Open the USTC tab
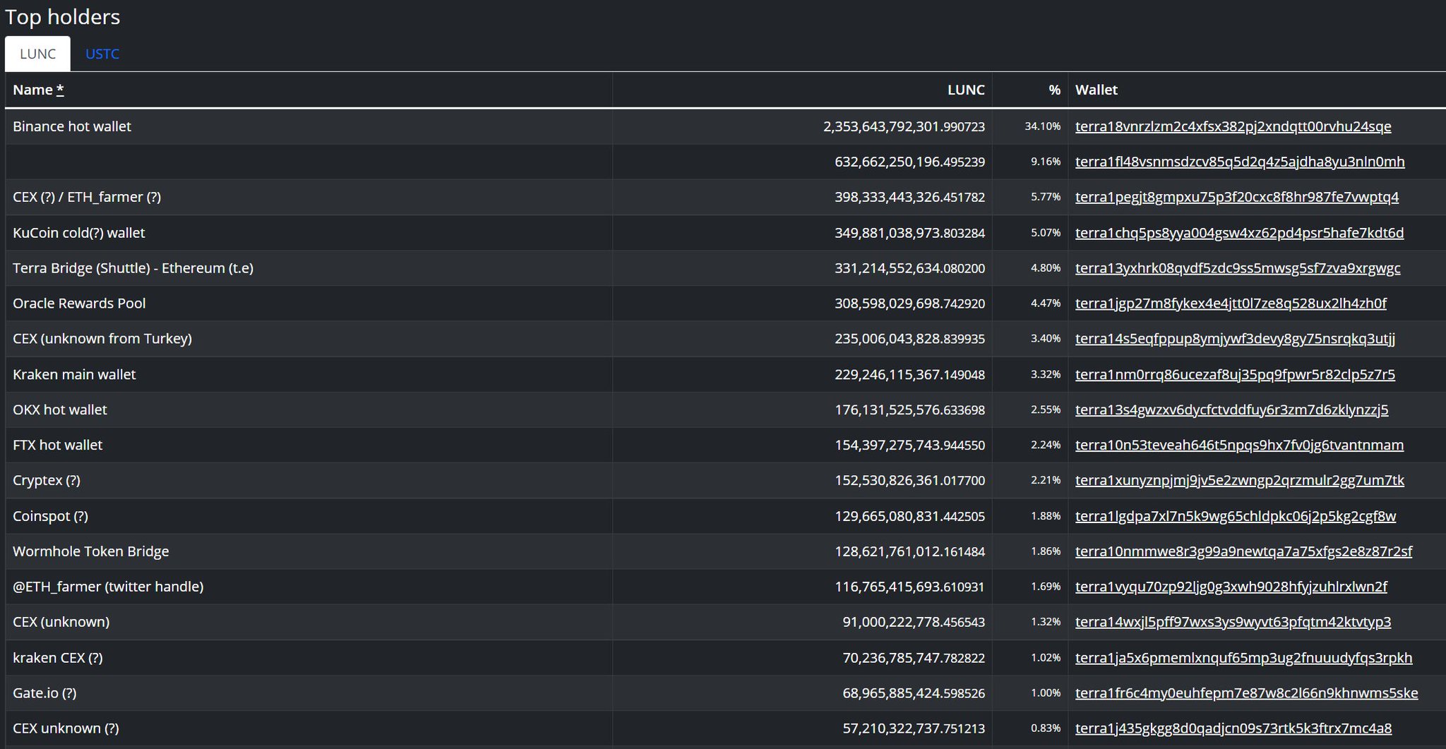This screenshot has height=749, width=1446. coord(102,54)
